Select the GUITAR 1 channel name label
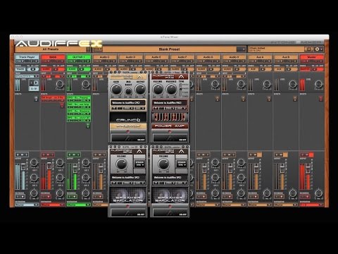This screenshot has width=338, height=254. (79, 57)
